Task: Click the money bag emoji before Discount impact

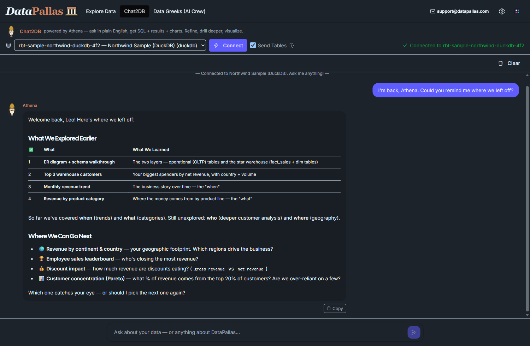Action: pyautogui.click(x=42, y=269)
